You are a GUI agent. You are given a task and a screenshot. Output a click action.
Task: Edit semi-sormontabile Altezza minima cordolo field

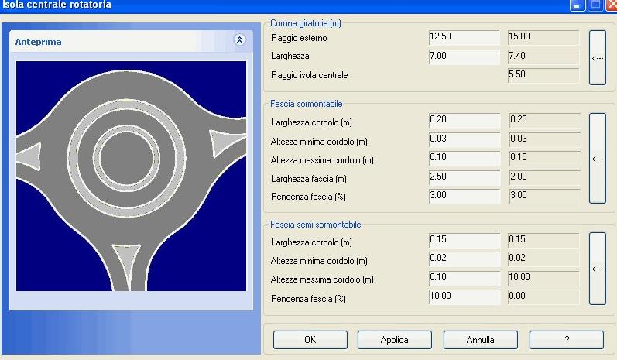pyautogui.click(x=464, y=259)
